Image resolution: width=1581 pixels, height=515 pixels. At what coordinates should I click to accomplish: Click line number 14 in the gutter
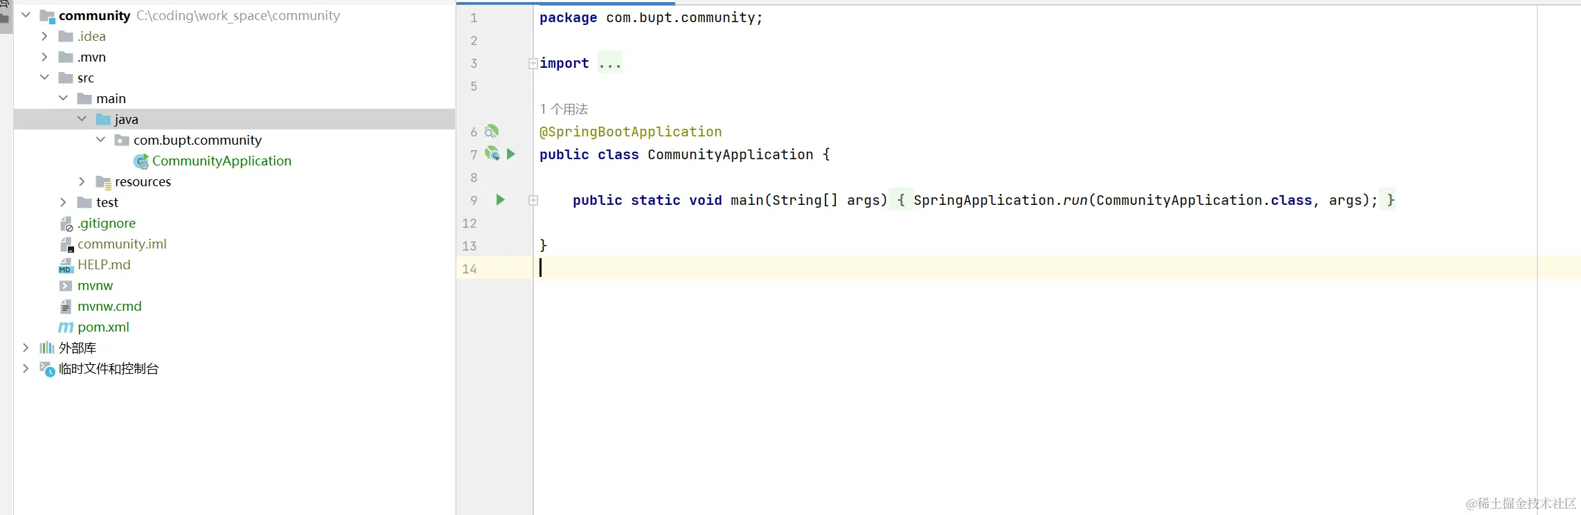pos(470,269)
